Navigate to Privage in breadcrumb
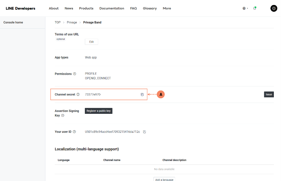 pos(72,22)
